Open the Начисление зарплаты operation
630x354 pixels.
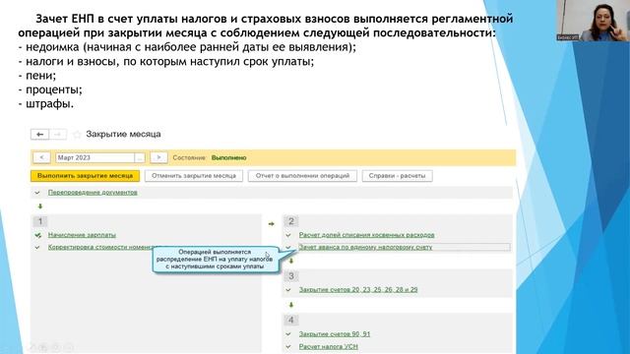click(82, 235)
